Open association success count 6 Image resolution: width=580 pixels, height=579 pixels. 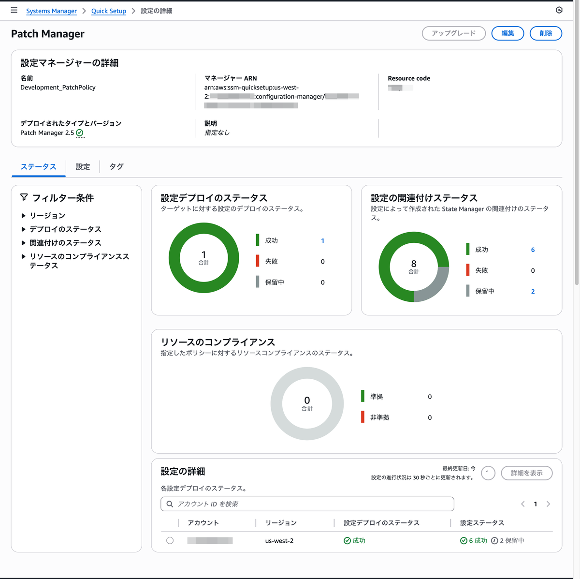533,250
